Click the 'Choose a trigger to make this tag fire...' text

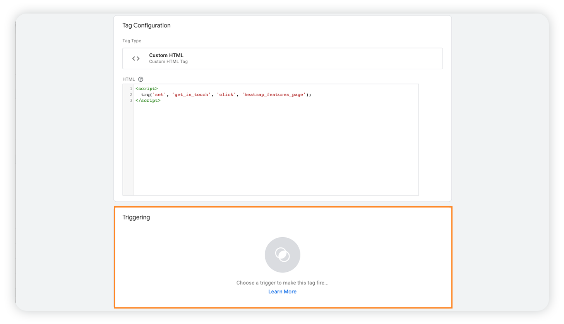coord(282,283)
